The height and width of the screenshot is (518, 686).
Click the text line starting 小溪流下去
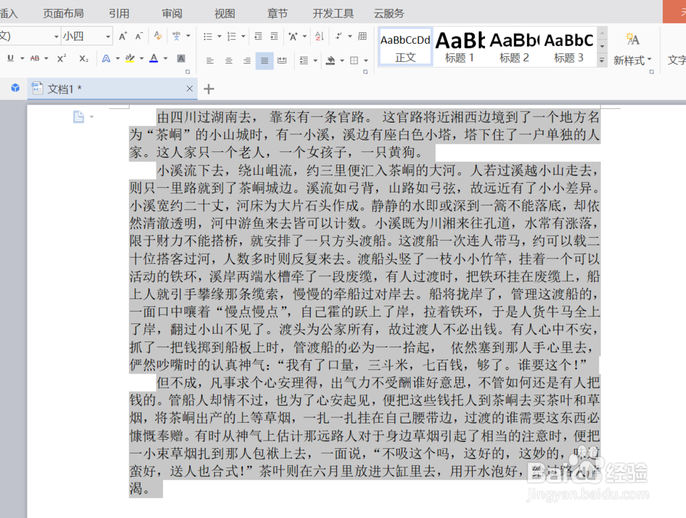tap(377, 170)
